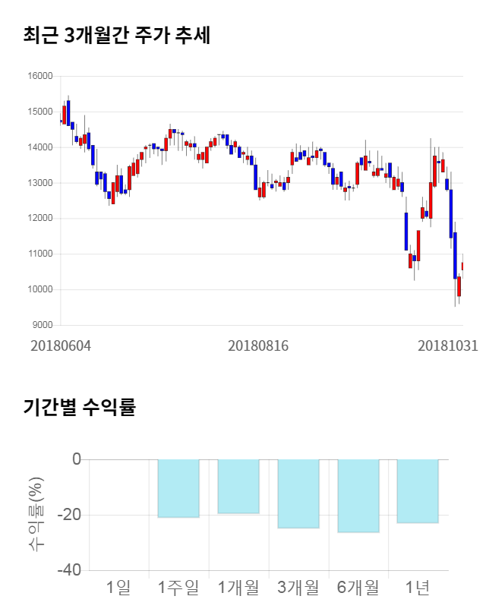Click the 수익률(%) axis title

(36, 514)
